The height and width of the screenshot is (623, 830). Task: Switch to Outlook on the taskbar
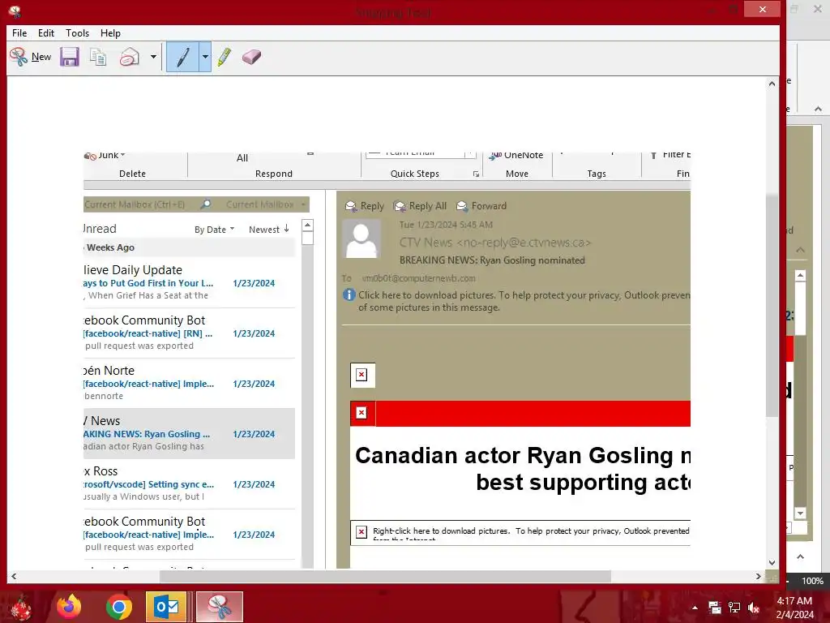tap(166, 607)
